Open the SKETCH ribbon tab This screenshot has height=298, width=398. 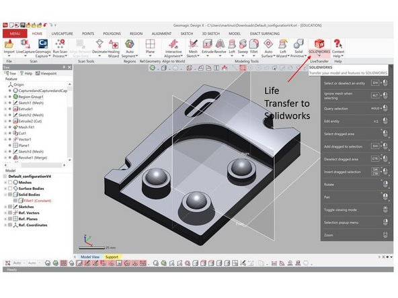187,34
